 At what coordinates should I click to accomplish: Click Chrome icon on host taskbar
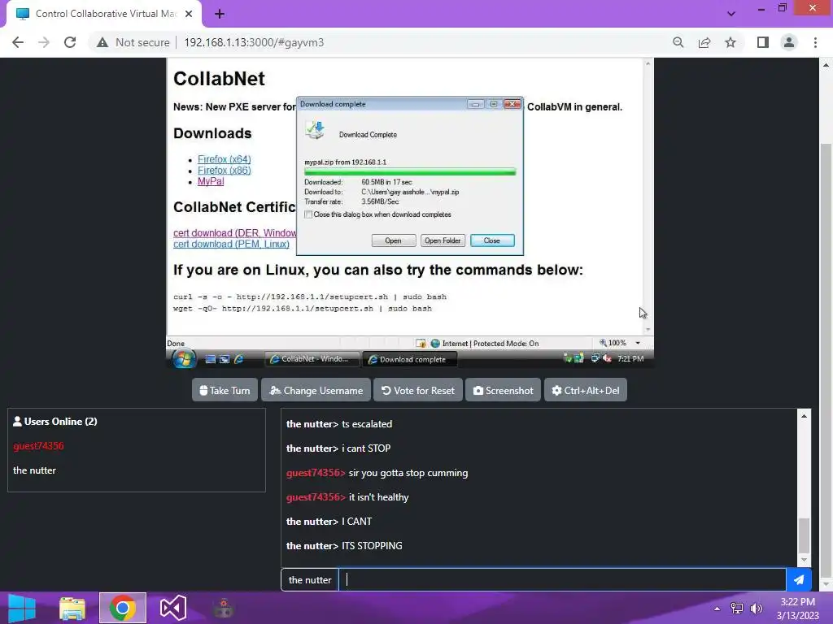click(x=123, y=608)
